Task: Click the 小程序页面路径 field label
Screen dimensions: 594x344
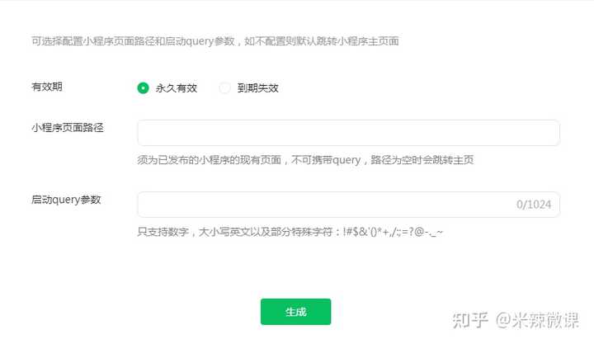Action: click(x=68, y=128)
